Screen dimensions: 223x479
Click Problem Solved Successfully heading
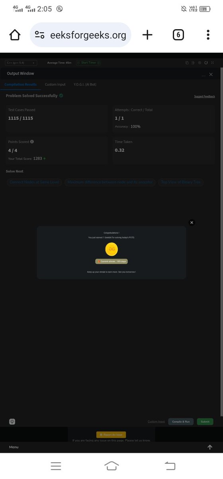[x=31, y=96]
